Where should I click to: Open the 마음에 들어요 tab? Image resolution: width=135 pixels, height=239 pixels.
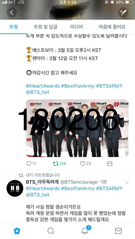(112, 27)
